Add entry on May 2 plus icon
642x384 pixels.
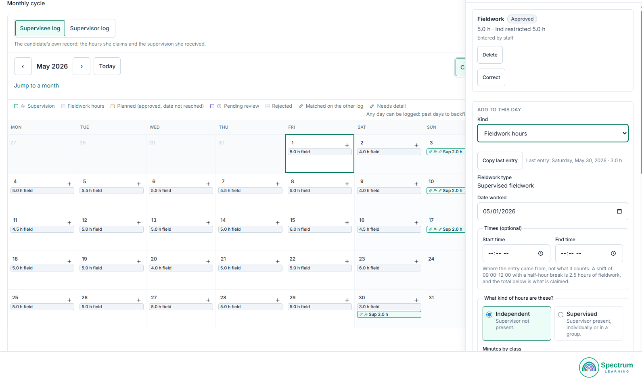pos(416,145)
